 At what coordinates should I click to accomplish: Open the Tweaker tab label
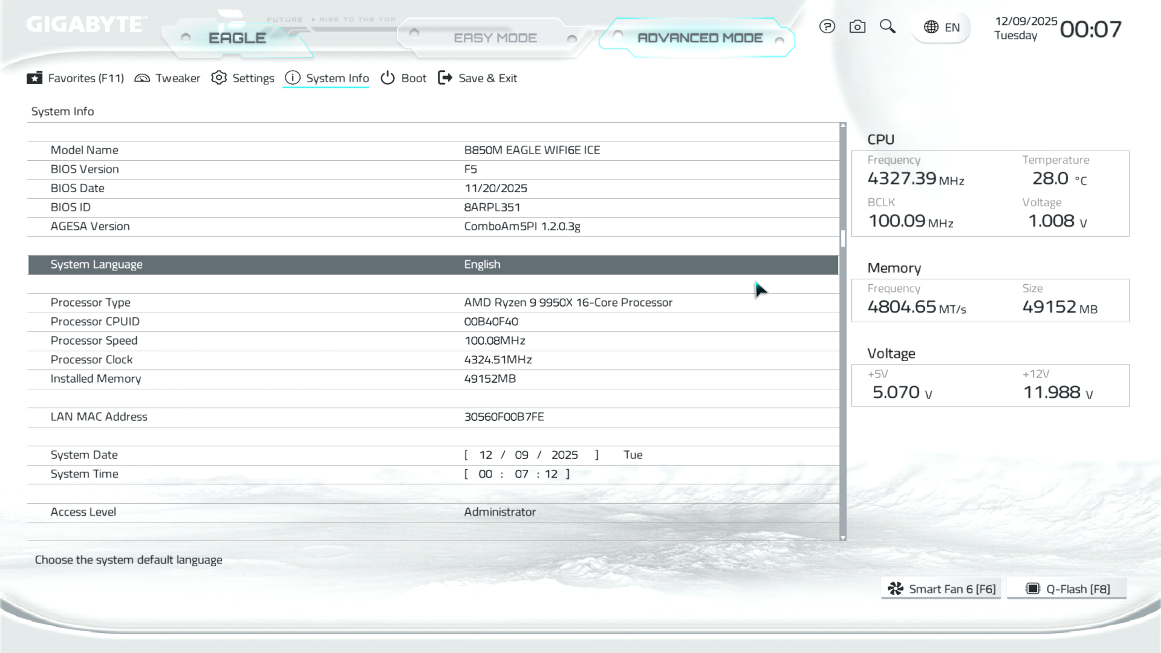tap(177, 79)
